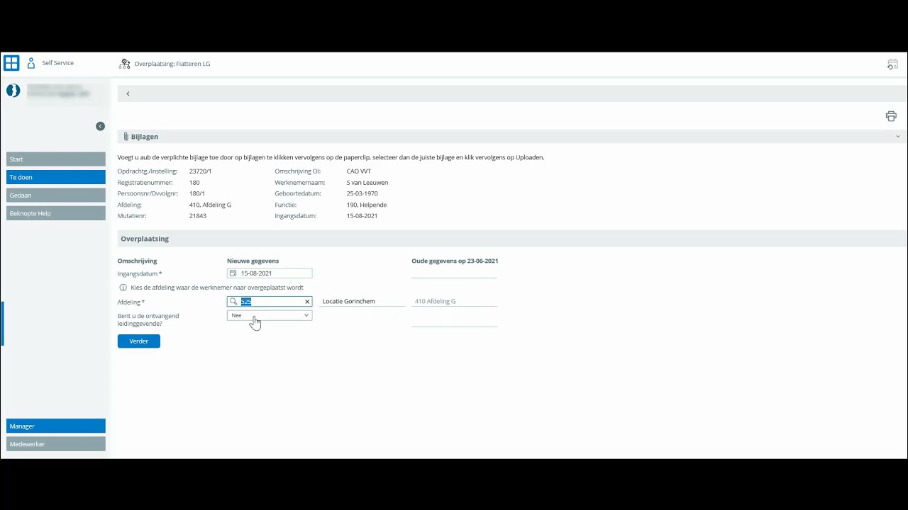Viewport: 908px width, 510px height.
Task: Click the Verder button
Action: [139, 341]
